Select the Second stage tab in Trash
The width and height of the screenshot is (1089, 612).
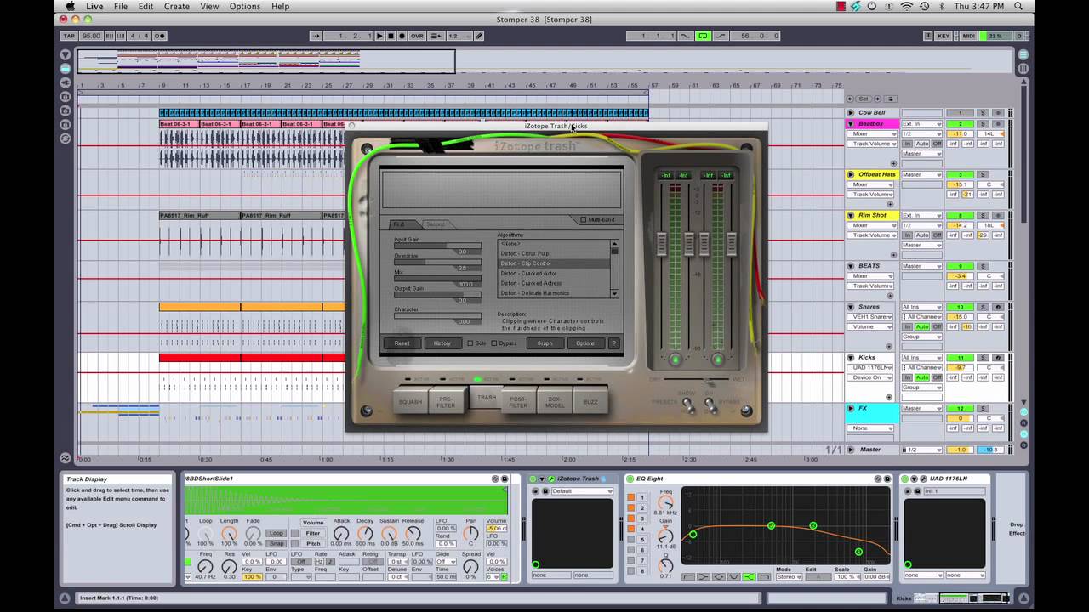pos(436,224)
